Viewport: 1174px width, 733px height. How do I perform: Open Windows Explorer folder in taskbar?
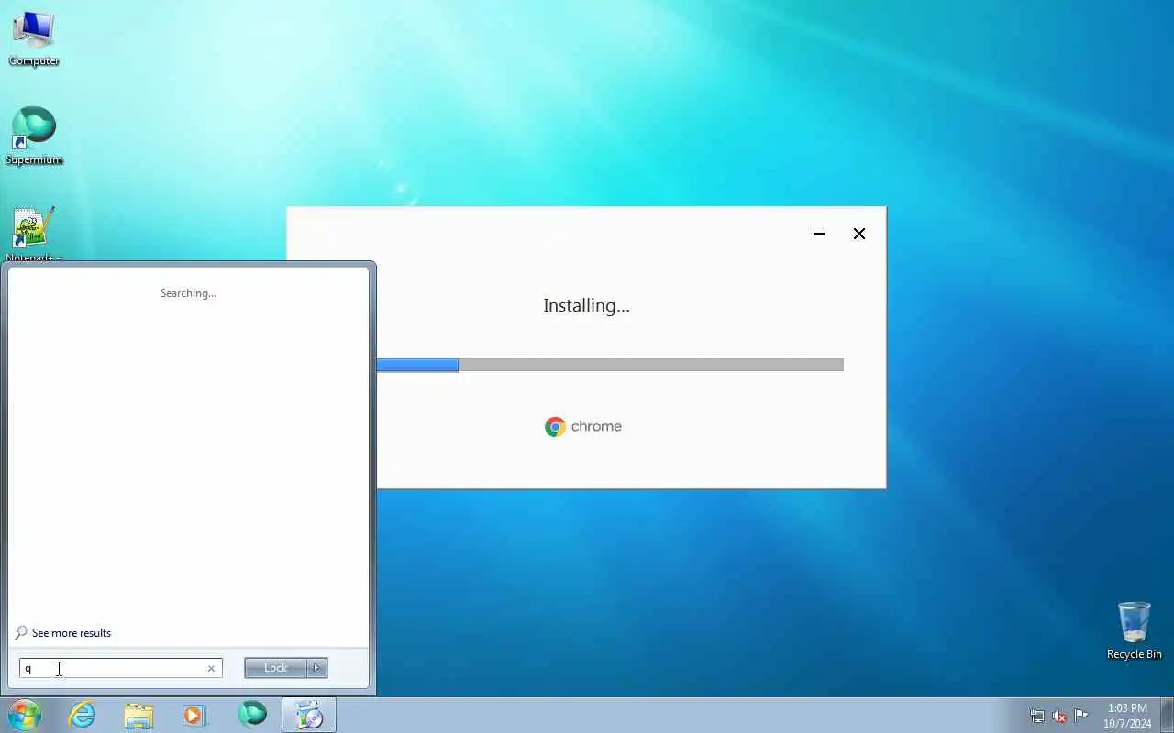click(138, 715)
